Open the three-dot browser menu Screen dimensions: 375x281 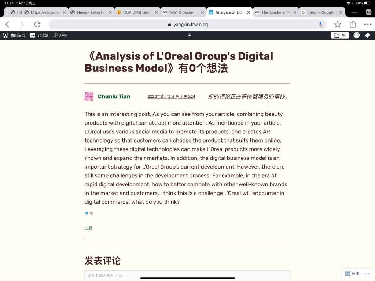368,25
